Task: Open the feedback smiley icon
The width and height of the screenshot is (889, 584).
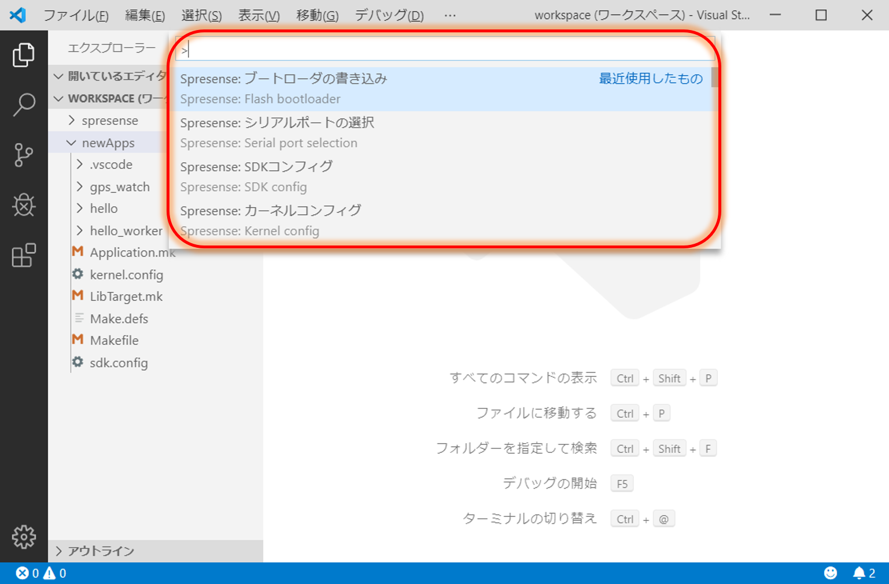Action: [831, 572]
